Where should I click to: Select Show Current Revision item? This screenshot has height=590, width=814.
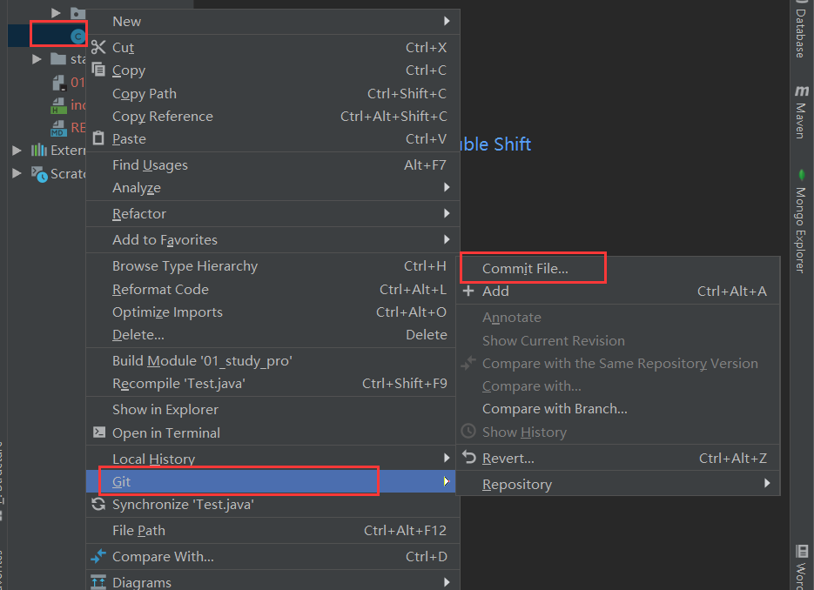[618, 340]
